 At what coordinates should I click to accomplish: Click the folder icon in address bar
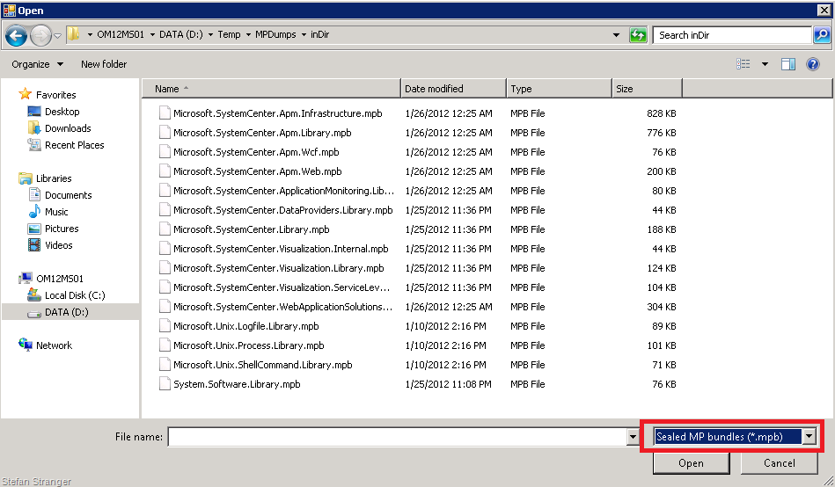pyautogui.click(x=74, y=34)
